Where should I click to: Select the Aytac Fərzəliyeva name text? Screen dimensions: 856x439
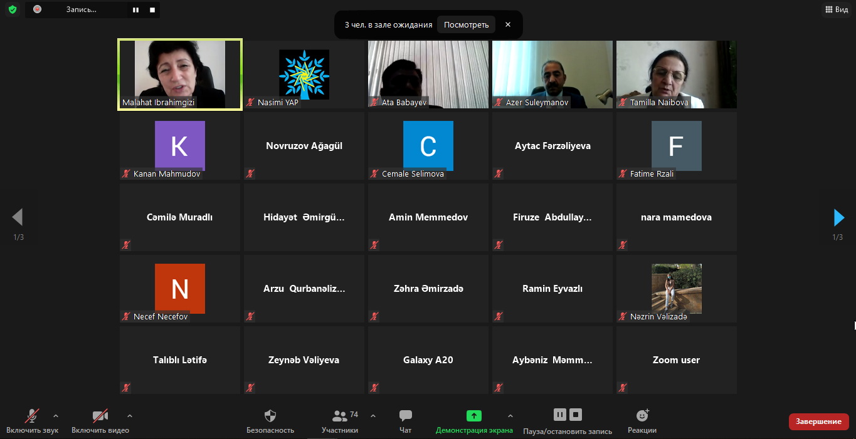click(x=552, y=146)
